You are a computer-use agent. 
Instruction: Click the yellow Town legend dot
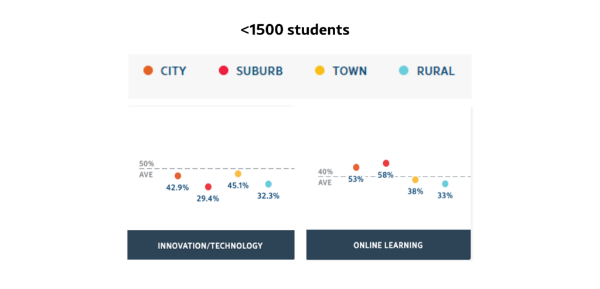(320, 71)
